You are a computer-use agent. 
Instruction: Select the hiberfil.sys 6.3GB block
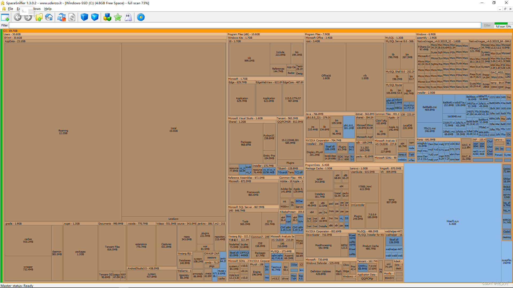coord(452,222)
